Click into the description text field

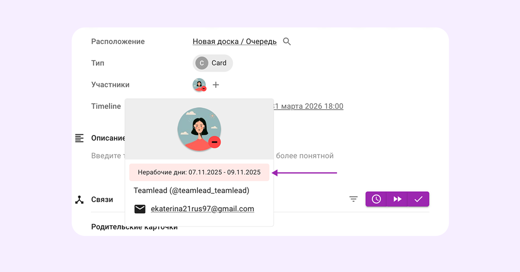click(x=304, y=156)
